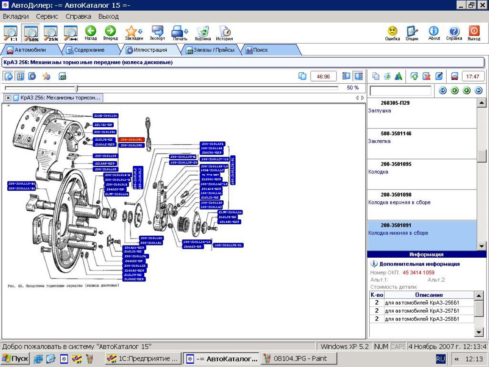Click the green up-arrow icon
This screenshot has height=367, width=489.
[x=414, y=76]
